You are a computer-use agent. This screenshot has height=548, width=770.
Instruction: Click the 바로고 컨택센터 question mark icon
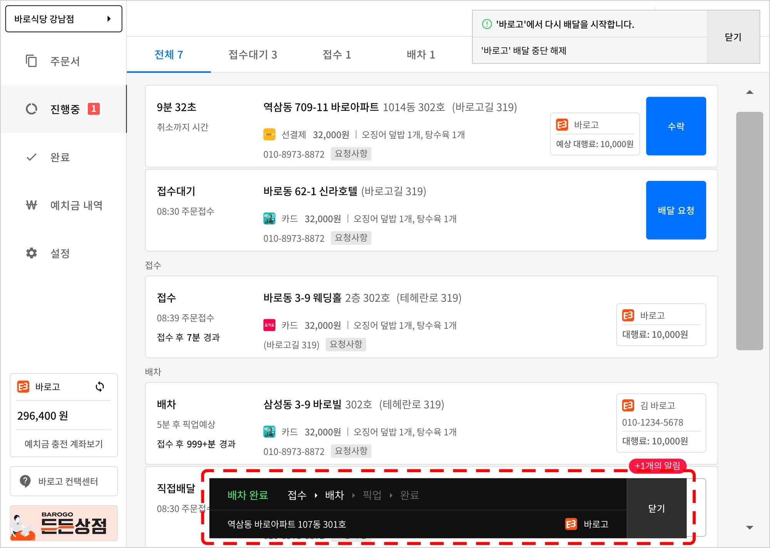click(x=25, y=481)
